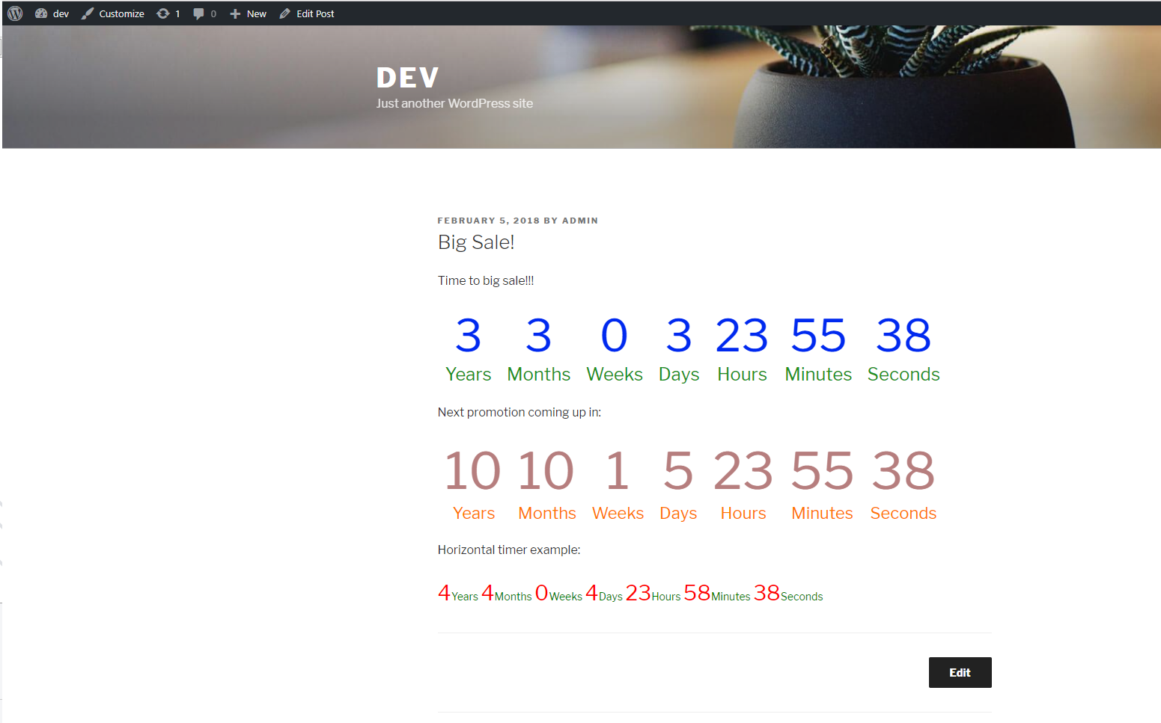The width and height of the screenshot is (1161, 723).
Task: Click the blue 0 above Weeks
Action: pyautogui.click(x=615, y=335)
